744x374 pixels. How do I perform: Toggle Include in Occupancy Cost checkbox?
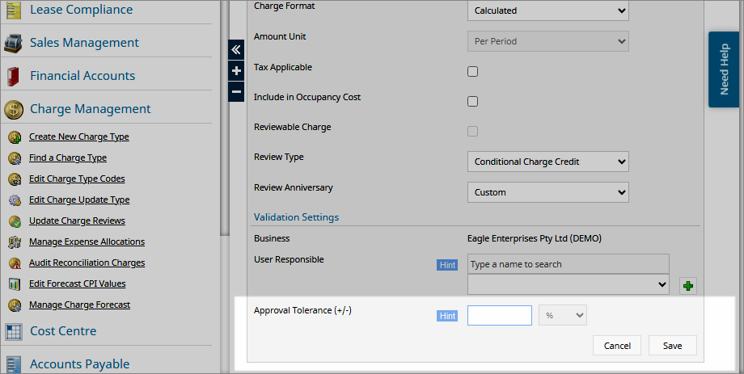click(x=472, y=102)
